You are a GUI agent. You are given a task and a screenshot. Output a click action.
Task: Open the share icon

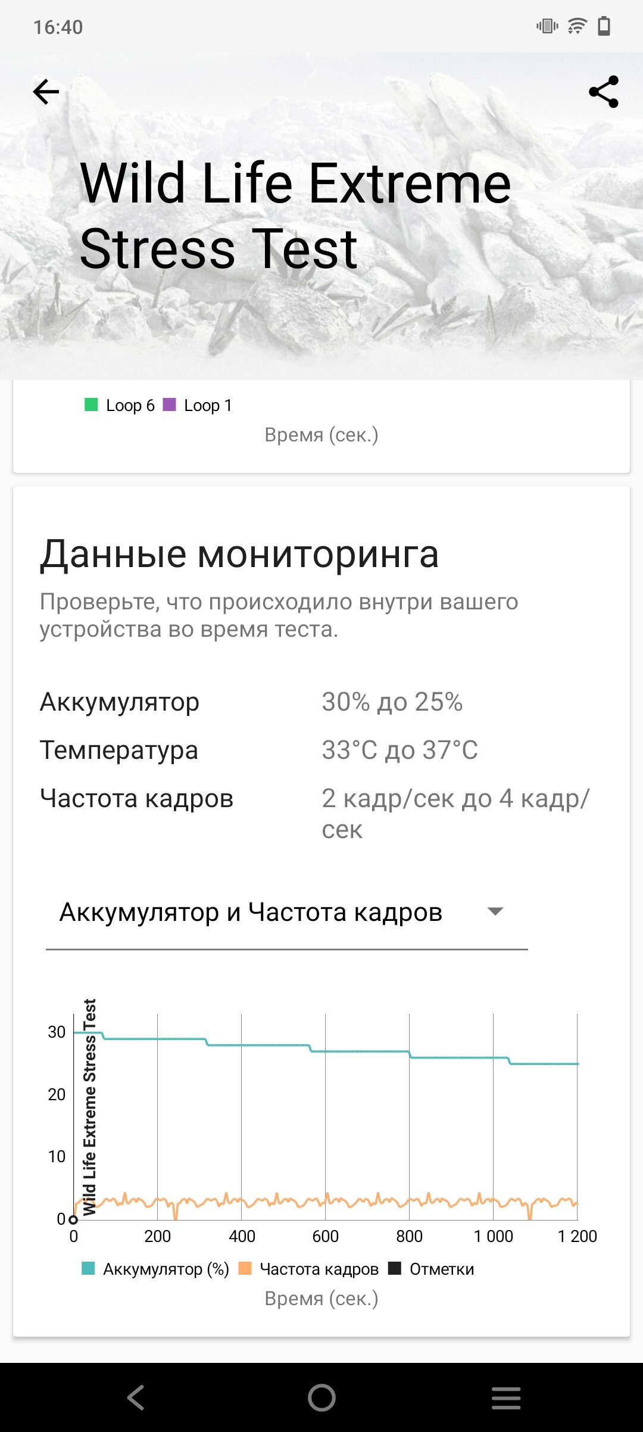tap(604, 92)
